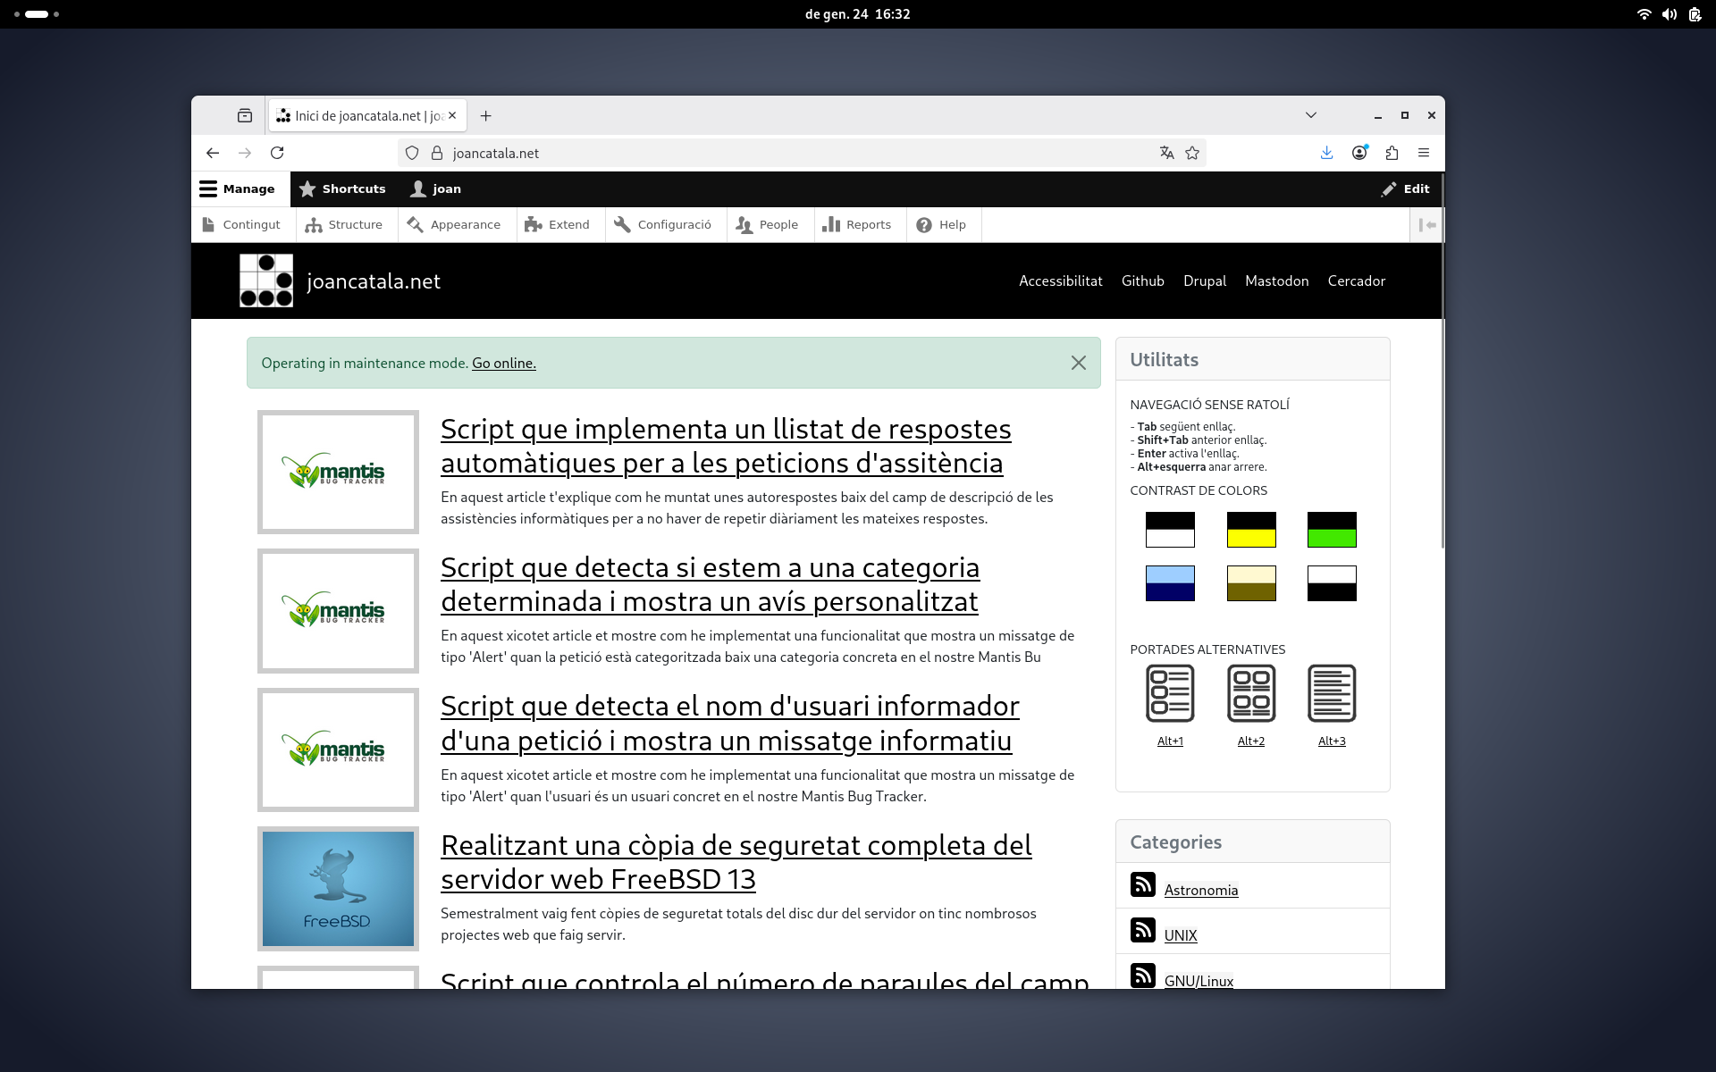Open the People section icon
Viewport: 1716px width, 1072px height.
[x=745, y=224]
